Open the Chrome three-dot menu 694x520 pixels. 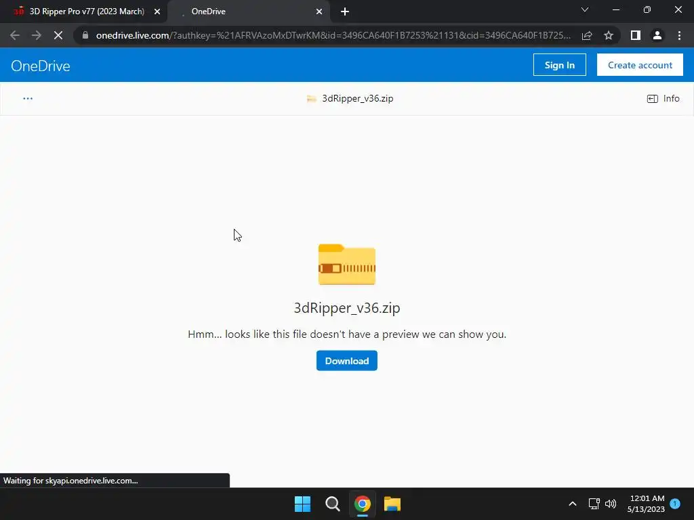coord(679,35)
